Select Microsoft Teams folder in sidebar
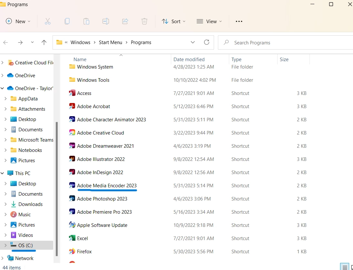The width and height of the screenshot is (353, 270). [x=36, y=140]
